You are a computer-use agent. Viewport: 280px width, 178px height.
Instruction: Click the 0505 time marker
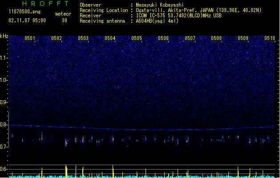pos(137,38)
